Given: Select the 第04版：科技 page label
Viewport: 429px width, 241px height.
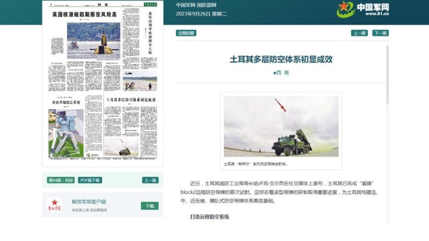Looking at the screenshot, I should (x=61, y=180).
